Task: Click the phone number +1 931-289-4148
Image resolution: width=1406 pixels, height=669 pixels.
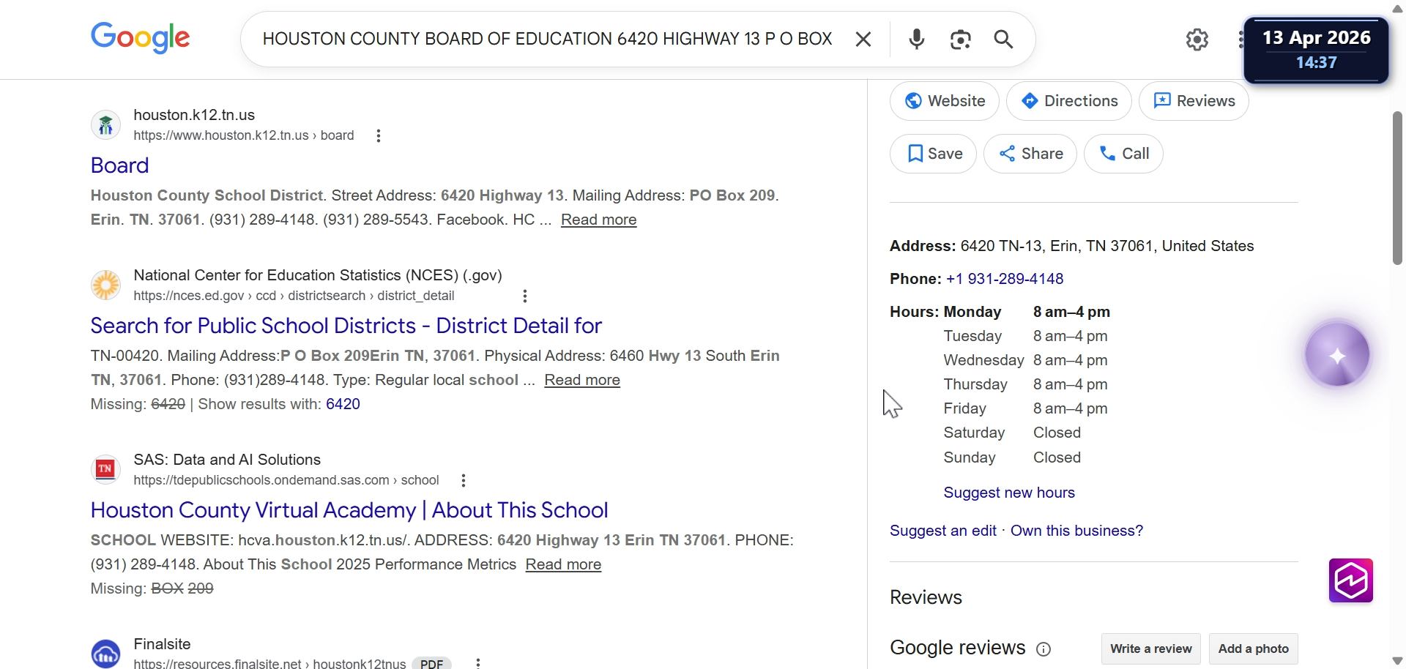Action: click(x=1005, y=279)
